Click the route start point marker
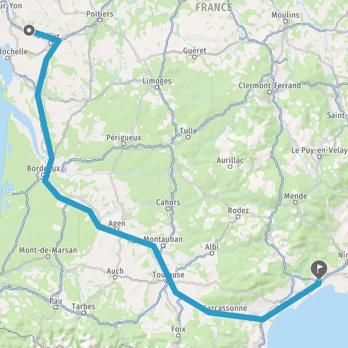This screenshot has width=348, height=348. [29, 30]
